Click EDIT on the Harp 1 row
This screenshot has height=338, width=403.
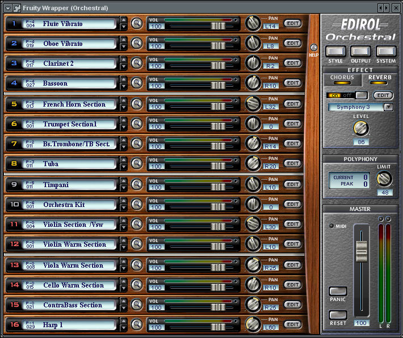point(293,324)
